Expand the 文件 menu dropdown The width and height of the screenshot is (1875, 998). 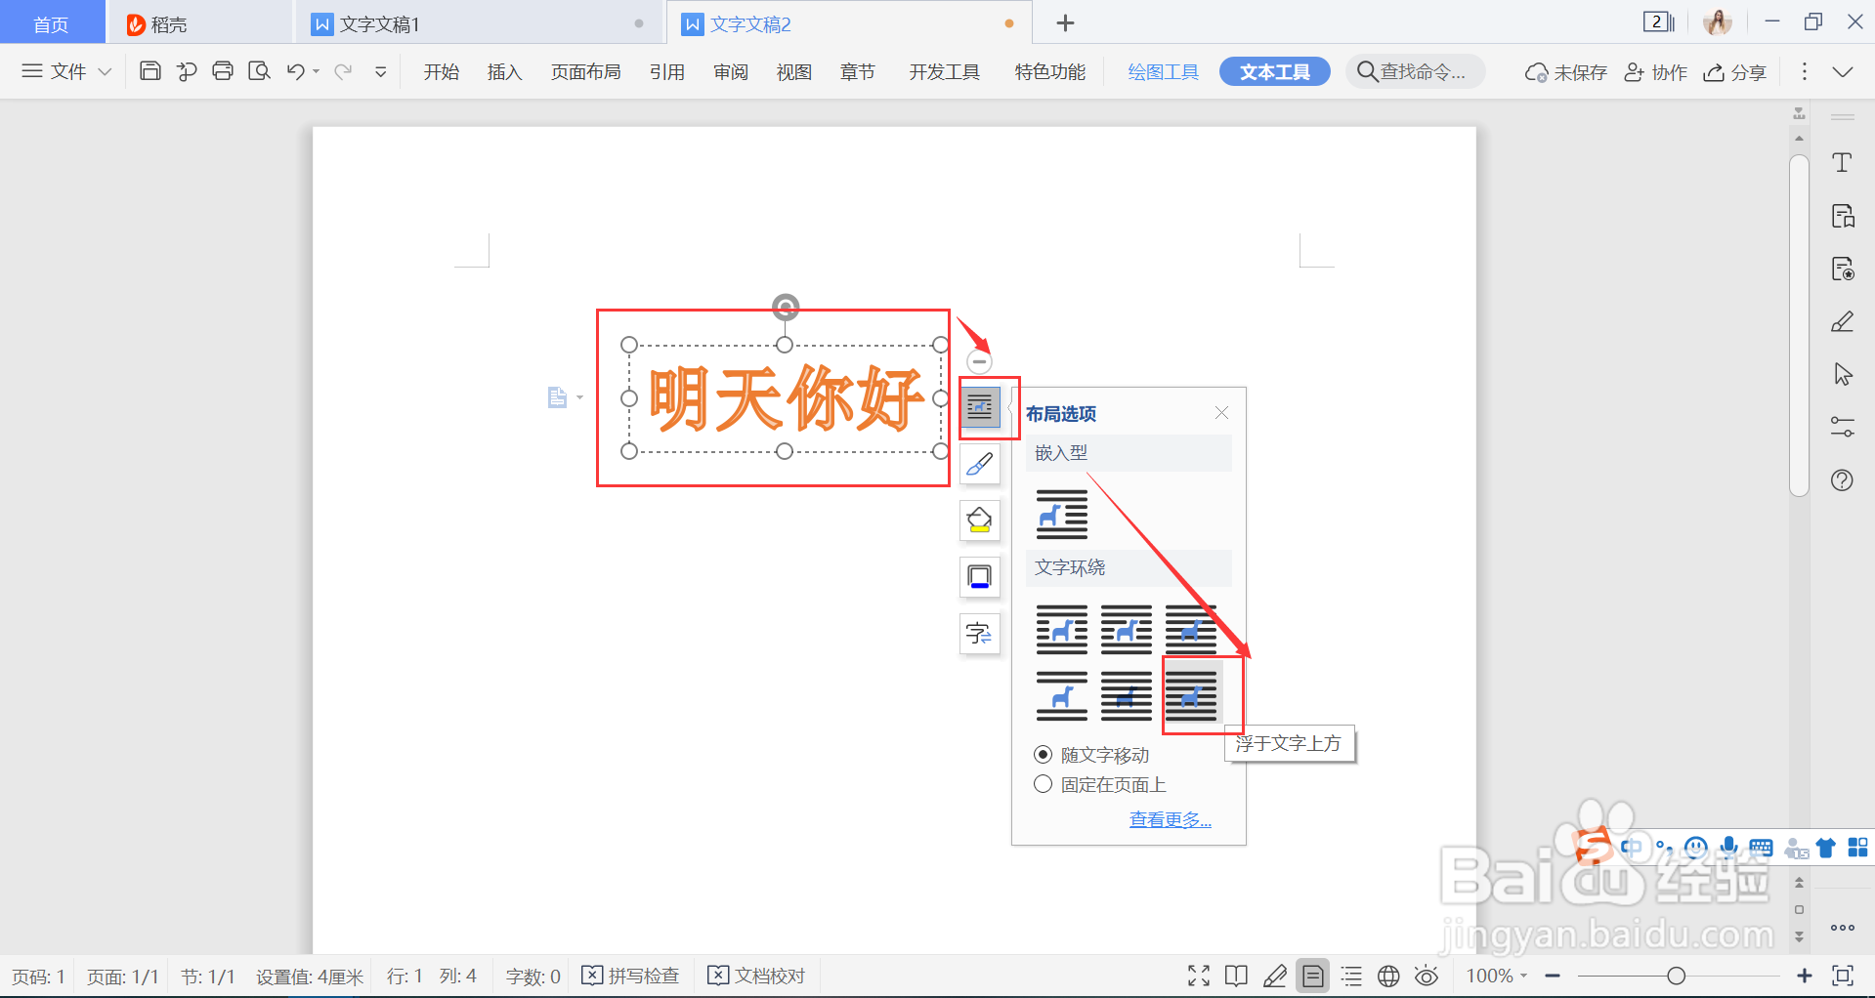(64, 70)
